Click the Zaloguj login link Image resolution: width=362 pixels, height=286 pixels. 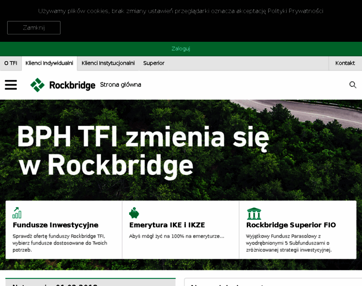(181, 49)
